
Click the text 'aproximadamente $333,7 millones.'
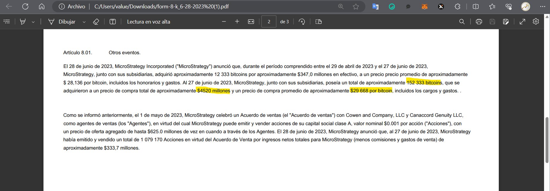click(x=101, y=148)
